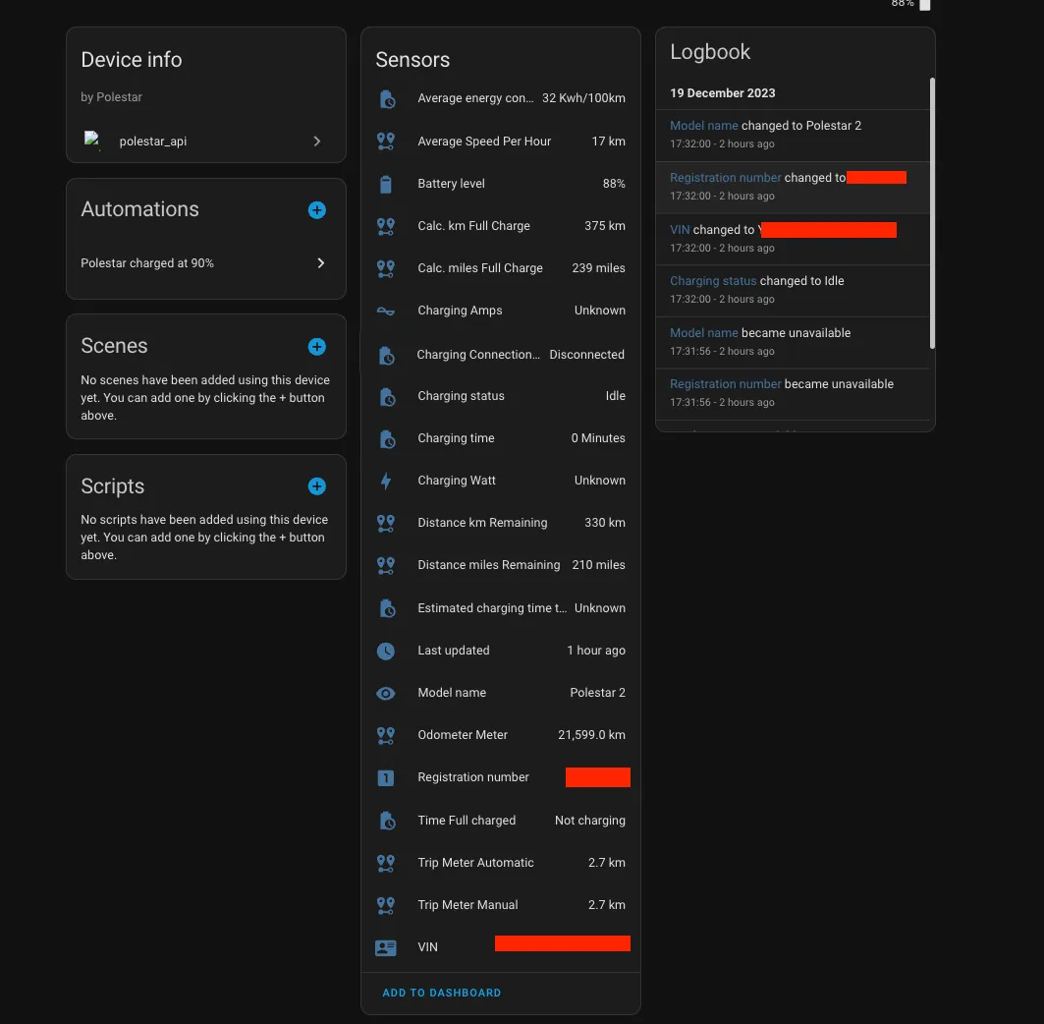Select the Charging Connection sensor row text

[x=478, y=355]
